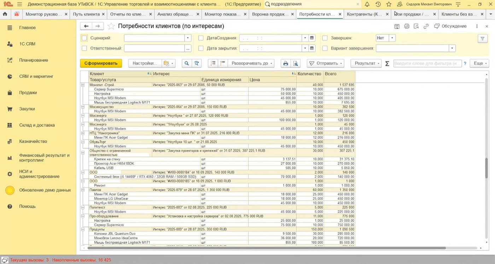Viewport: 495px width, 264px height.
Task: Open favorites star in title bar
Action: pyautogui.click(x=389, y=4)
